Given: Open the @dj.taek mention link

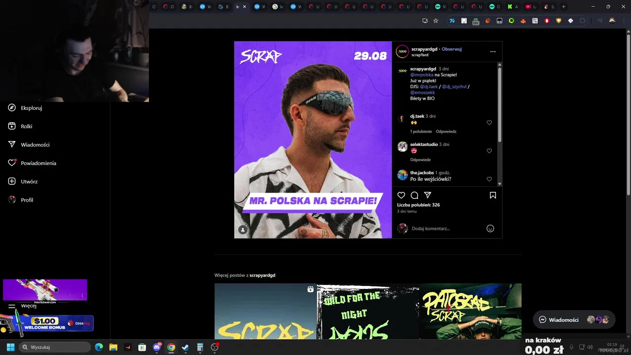Looking at the screenshot, I should (429, 86).
